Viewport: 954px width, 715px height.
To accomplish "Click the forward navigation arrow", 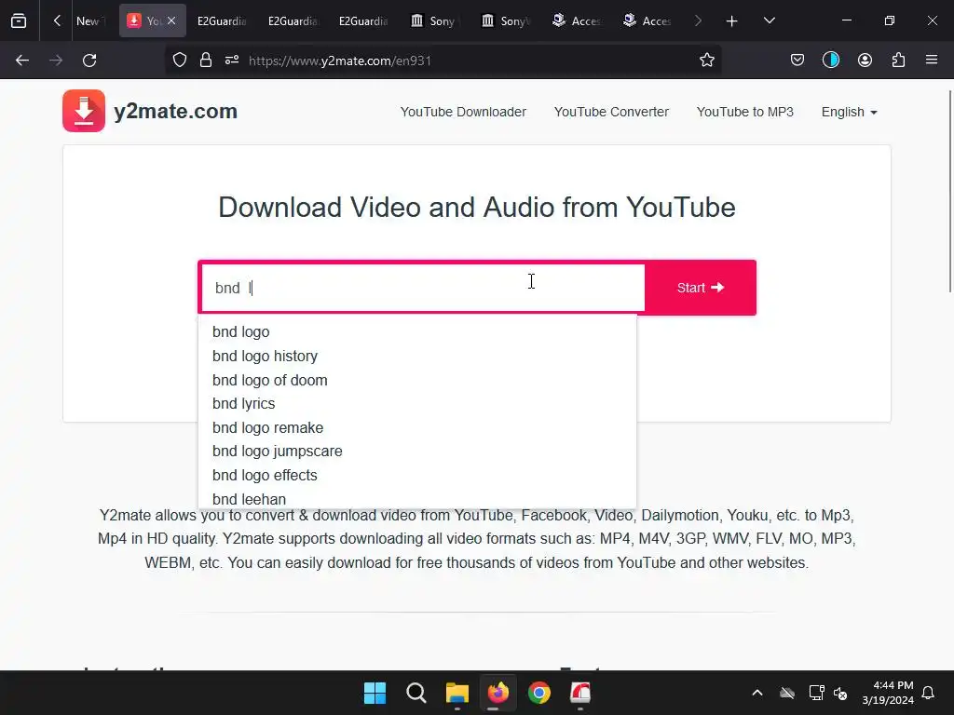I will point(56,61).
